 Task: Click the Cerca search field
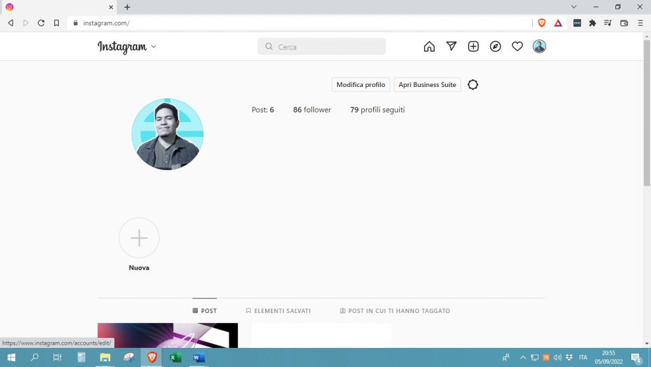(322, 47)
